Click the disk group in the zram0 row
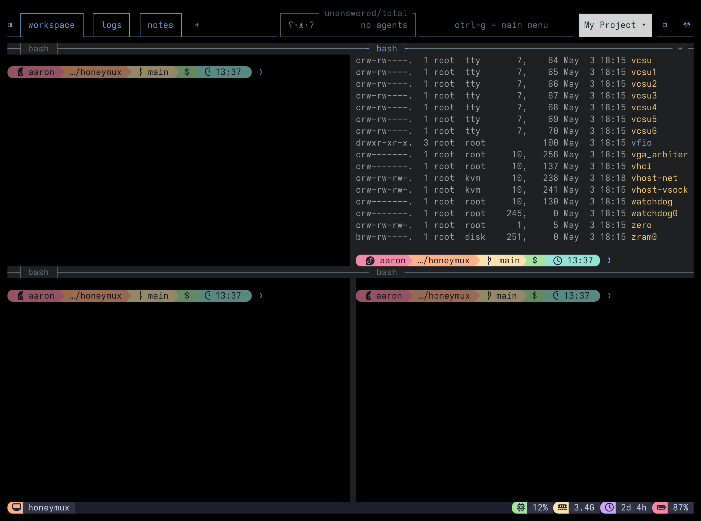This screenshot has height=521, width=701. pos(475,237)
